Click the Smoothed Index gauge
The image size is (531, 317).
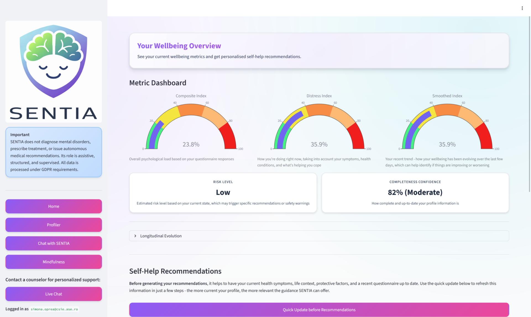(x=447, y=126)
